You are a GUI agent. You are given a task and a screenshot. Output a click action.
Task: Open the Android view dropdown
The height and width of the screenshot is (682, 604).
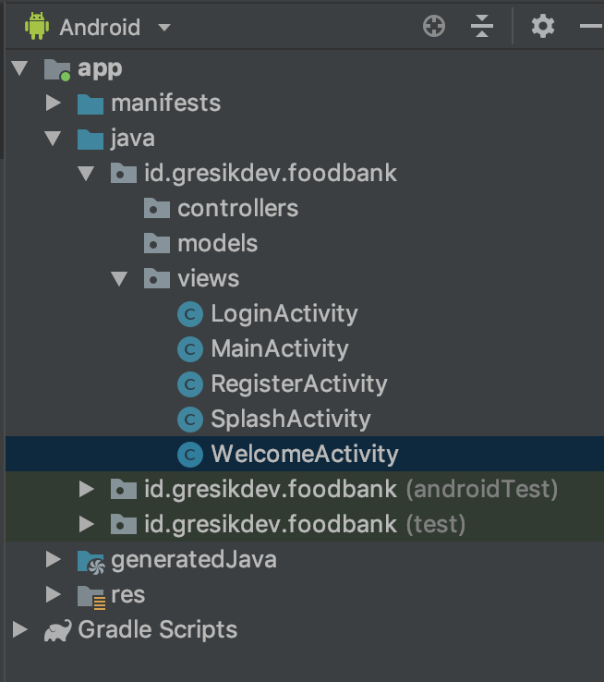(x=164, y=28)
